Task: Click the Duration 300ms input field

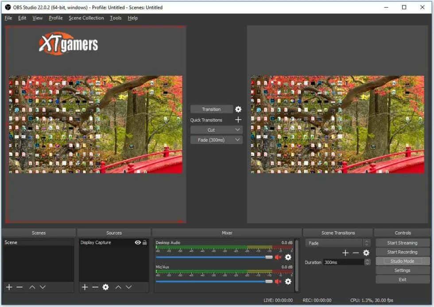Action: pos(344,262)
